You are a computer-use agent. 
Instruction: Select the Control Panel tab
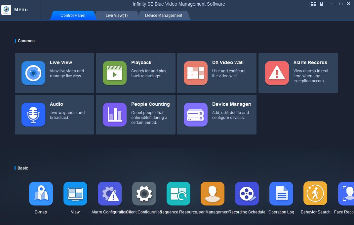pos(73,16)
